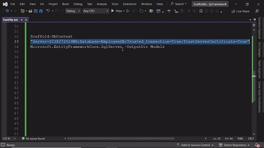The image size is (264, 148).
Task: Open the Any CPU platform dropdown
Action: [x=95, y=11]
